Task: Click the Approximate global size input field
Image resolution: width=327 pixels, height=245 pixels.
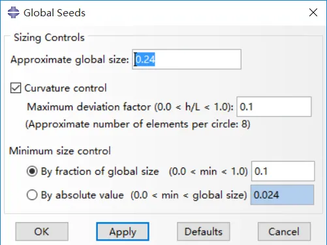Action: click(x=187, y=59)
